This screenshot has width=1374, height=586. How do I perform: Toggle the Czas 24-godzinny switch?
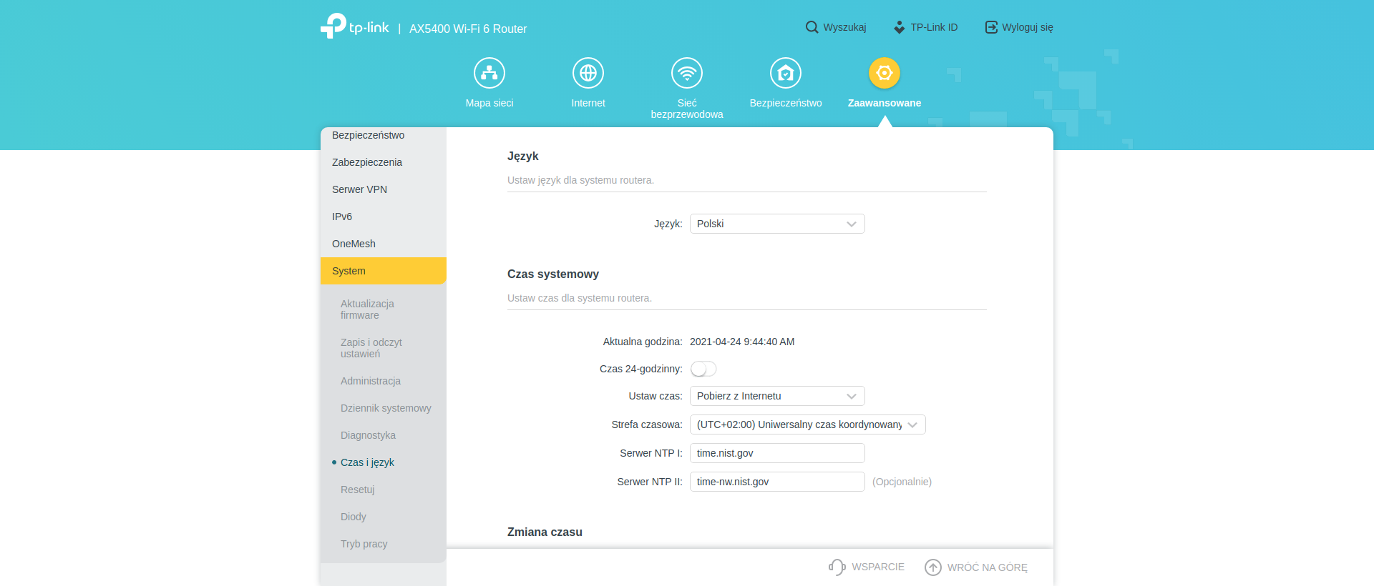pos(703,369)
